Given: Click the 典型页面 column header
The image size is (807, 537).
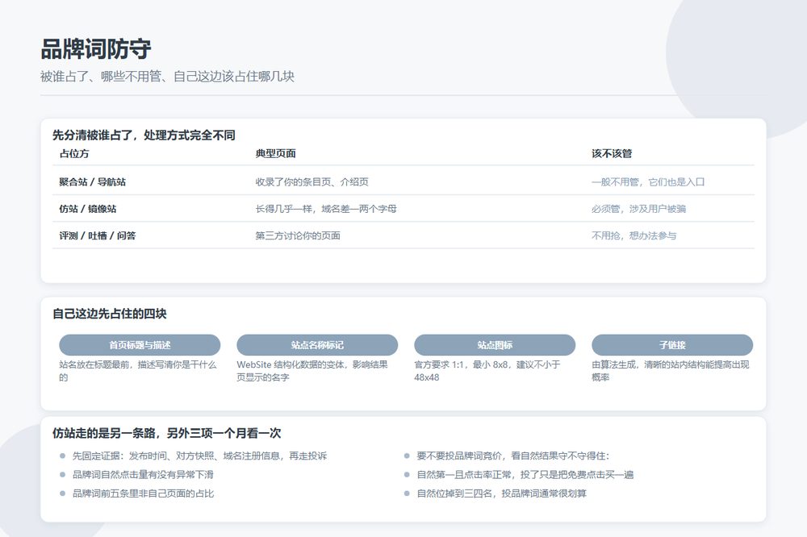Looking at the screenshot, I should point(275,153).
